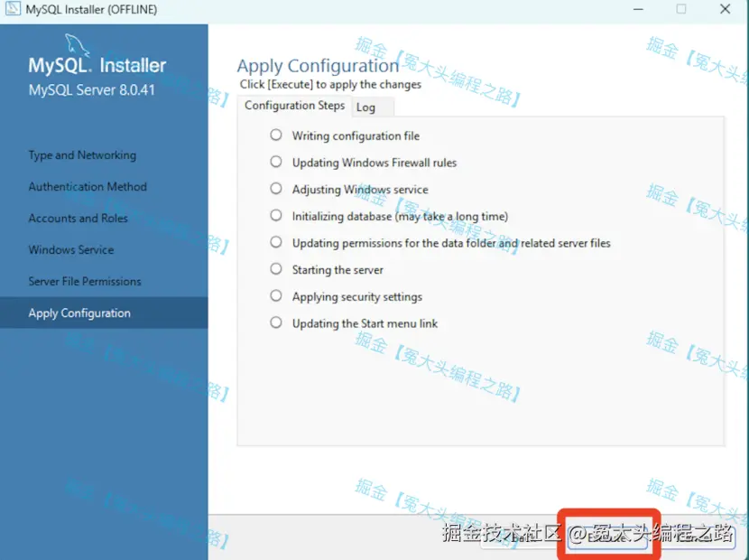Click the 'Apply Configuration' page heading
The height and width of the screenshot is (560, 749).
click(318, 67)
